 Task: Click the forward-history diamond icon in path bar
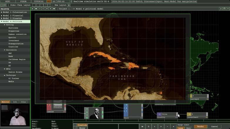43,9
